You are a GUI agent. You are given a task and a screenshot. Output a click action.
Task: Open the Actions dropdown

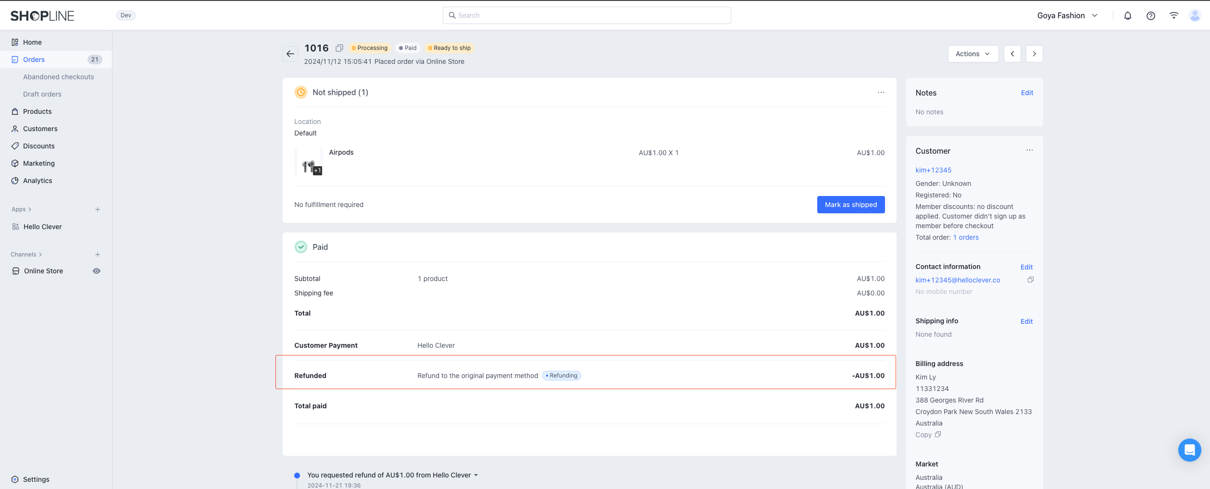point(973,54)
